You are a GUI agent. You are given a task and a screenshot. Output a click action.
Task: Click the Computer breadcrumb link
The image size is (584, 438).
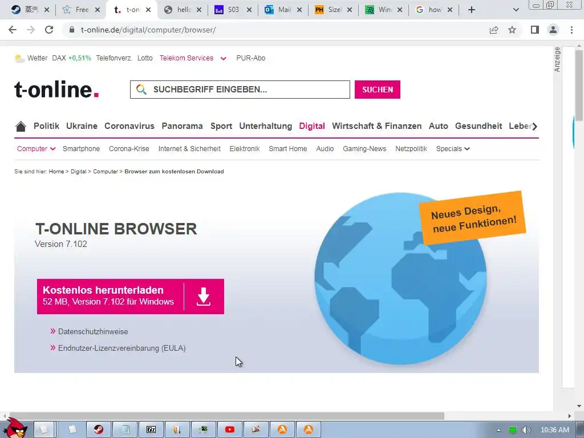pyautogui.click(x=106, y=171)
